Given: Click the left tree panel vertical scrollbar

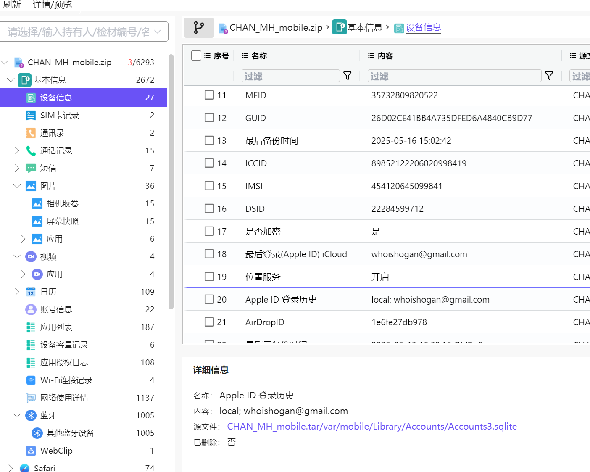Looking at the screenshot, I should click(171, 182).
